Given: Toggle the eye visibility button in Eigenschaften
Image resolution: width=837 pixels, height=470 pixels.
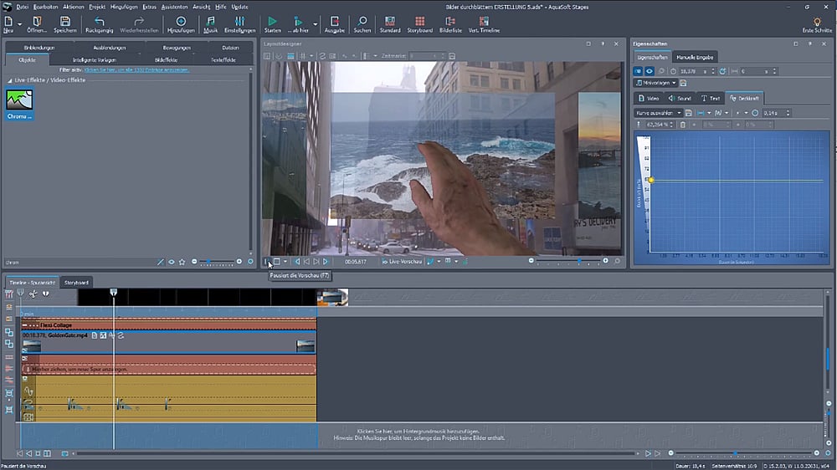Looking at the screenshot, I should point(649,72).
